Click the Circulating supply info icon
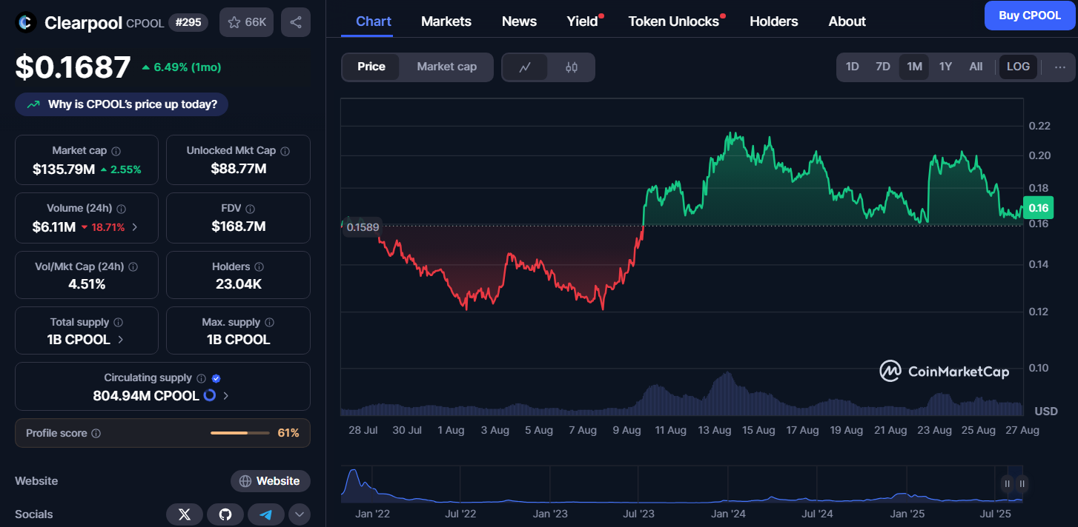This screenshot has height=527, width=1078. point(202,378)
